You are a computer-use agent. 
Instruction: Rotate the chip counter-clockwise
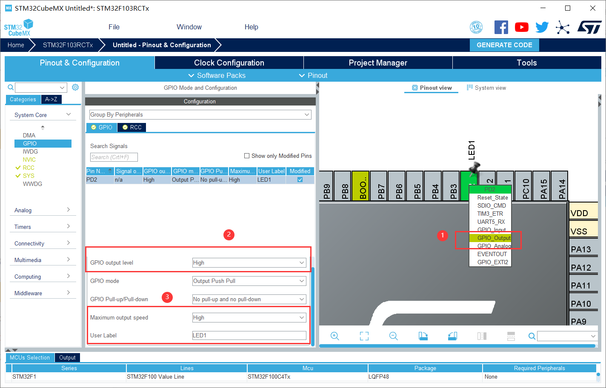pos(452,336)
